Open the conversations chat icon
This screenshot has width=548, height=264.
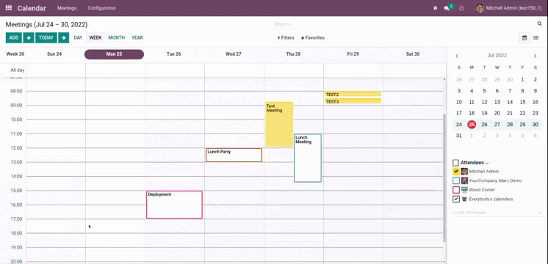point(447,8)
